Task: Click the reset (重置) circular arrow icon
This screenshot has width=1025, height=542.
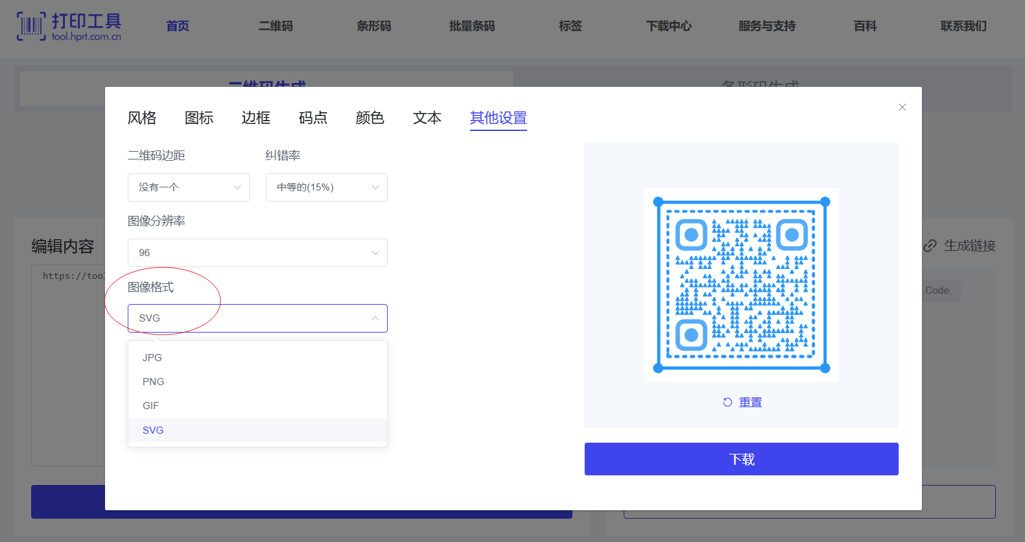Action: pyautogui.click(x=727, y=402)
